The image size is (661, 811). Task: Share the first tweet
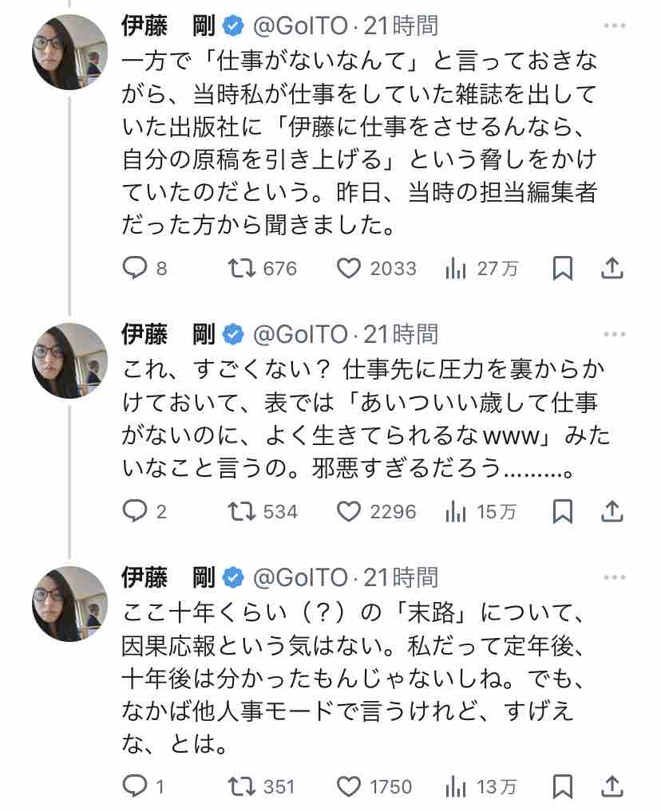point(612,269)
